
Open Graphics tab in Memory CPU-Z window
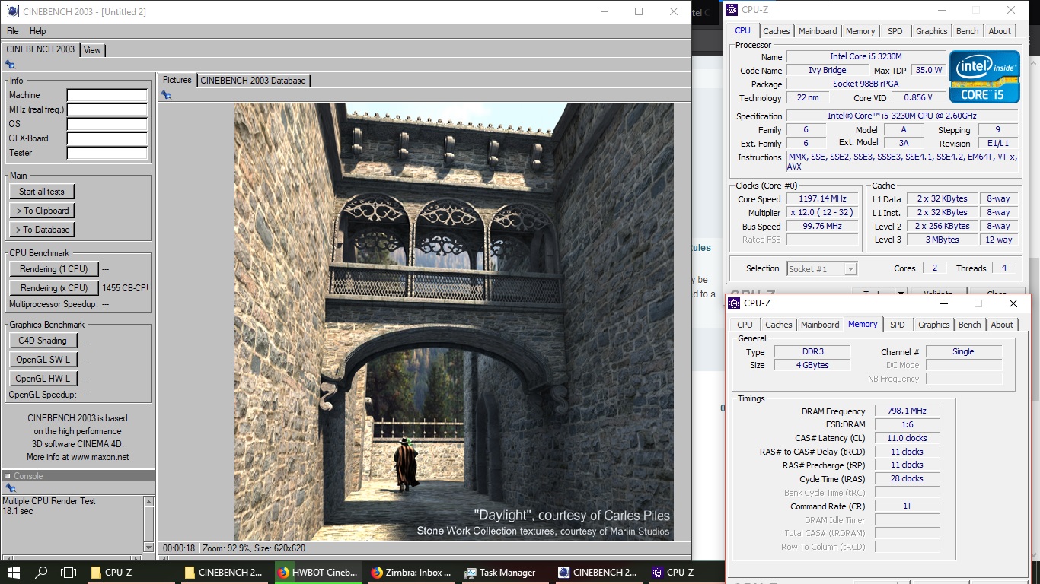[x=934, y=325]
